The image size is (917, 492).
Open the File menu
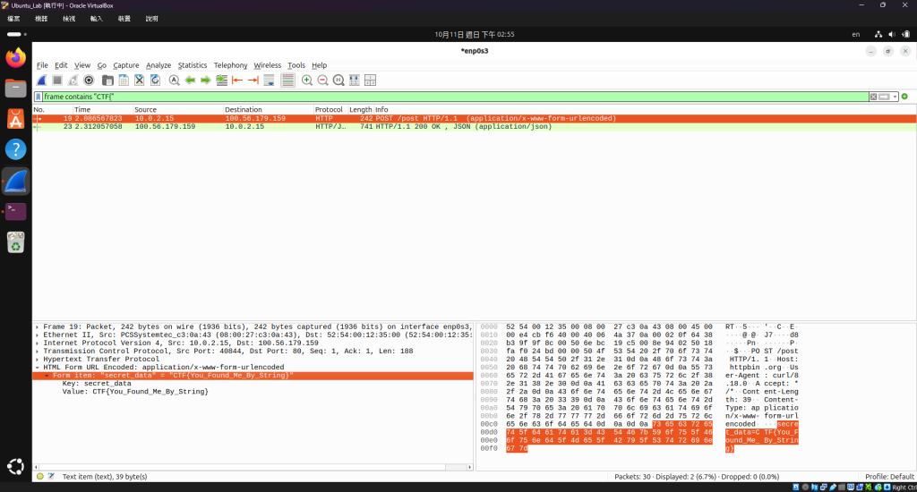(x=42, y=65)
